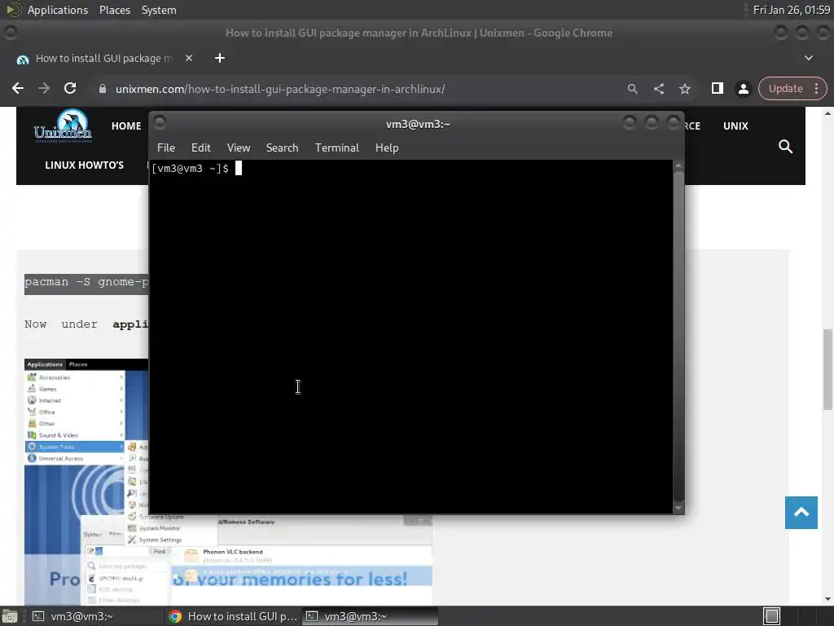Open UNIX nav link on Unixmen

coord(735,126)
